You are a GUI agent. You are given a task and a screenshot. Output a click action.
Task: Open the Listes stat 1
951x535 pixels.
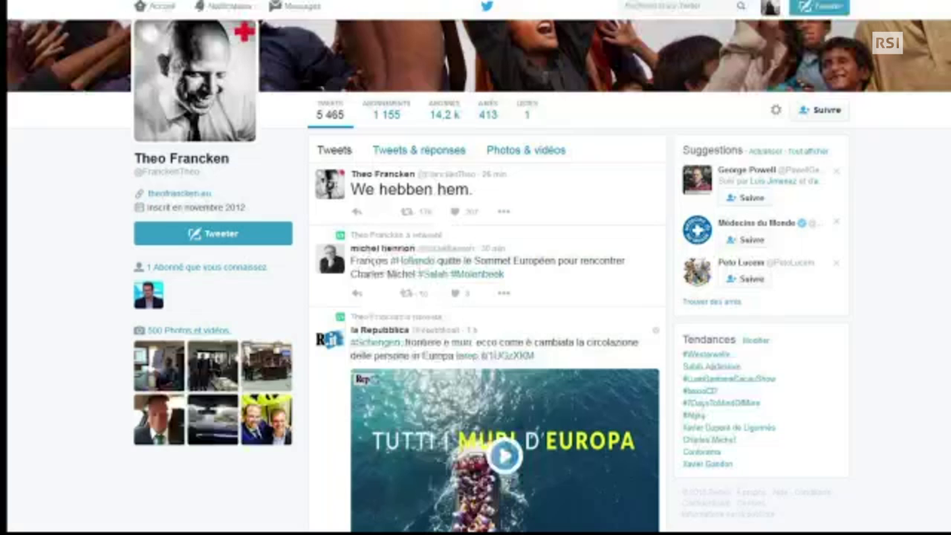point(527,111)
